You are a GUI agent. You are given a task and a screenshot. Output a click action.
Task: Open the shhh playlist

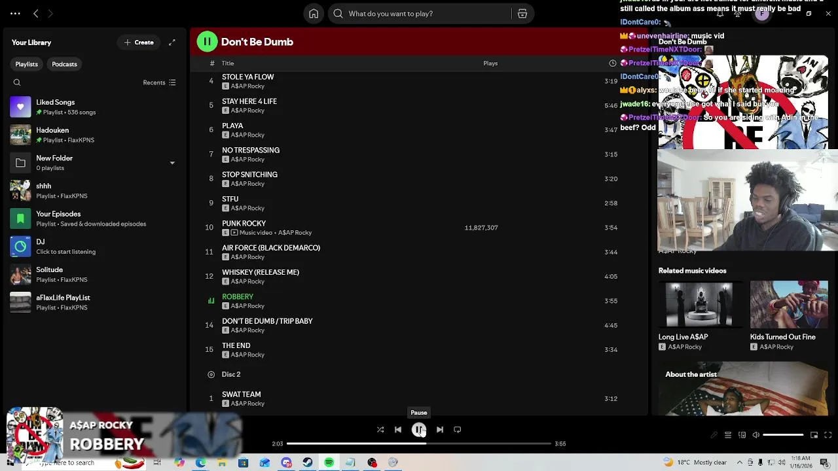pos(95,190)
